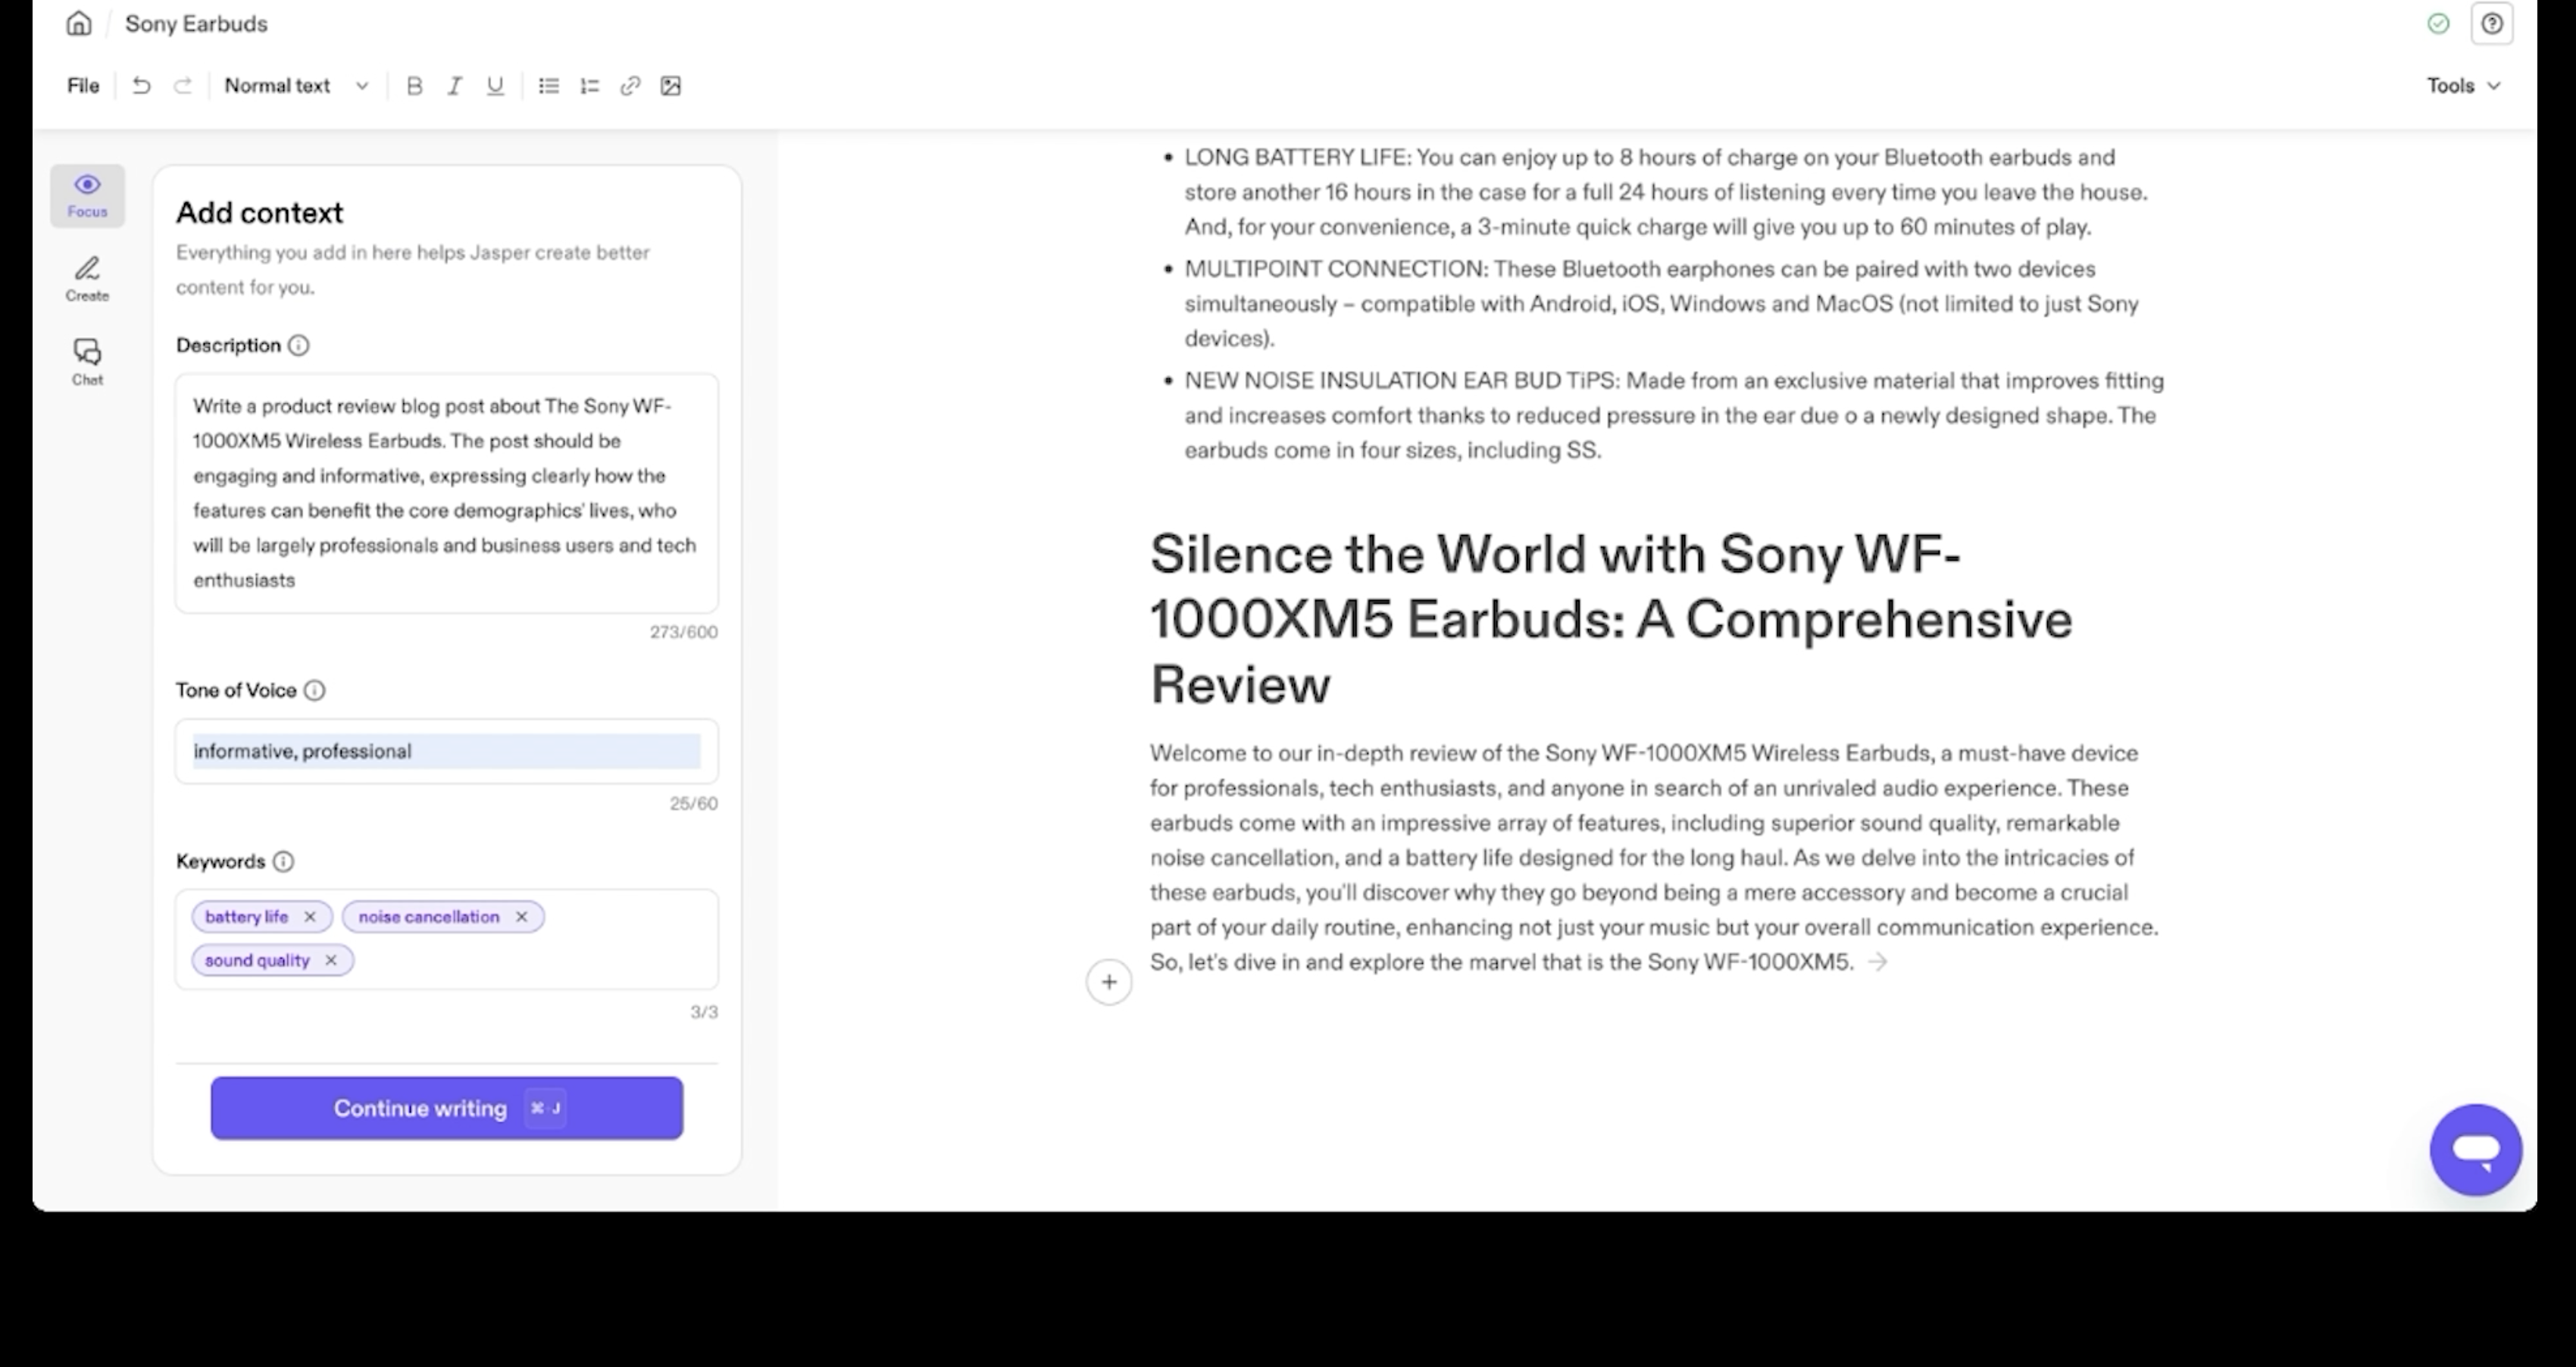The height and width of the screenshot is (1367, 2576).
Task: Toggle underline formatting
Action: point(495,86)
